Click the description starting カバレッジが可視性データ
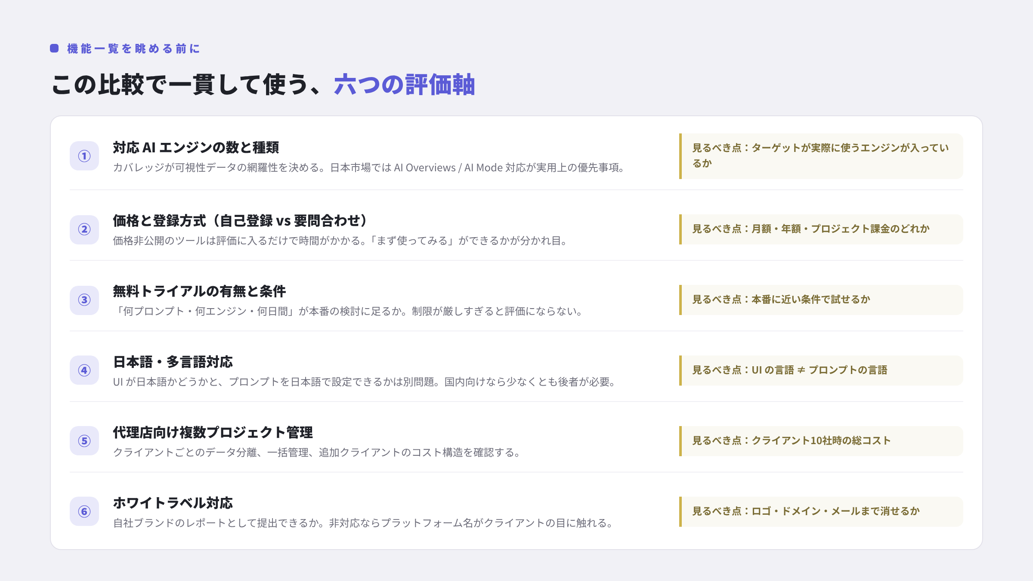 tap(369, 167)
